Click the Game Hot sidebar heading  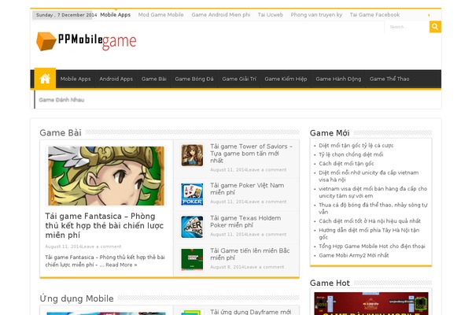330,283
